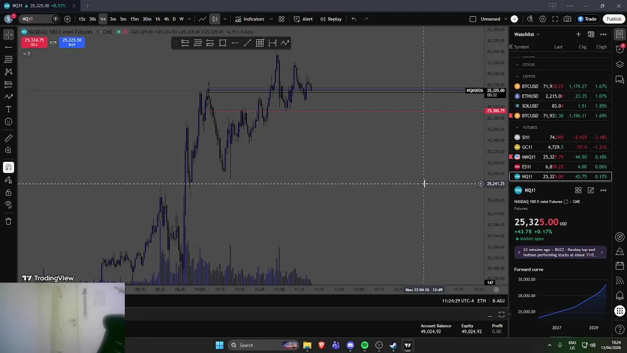Create an Alert
This screenshot has height=353, width=627.
(303, 19)
